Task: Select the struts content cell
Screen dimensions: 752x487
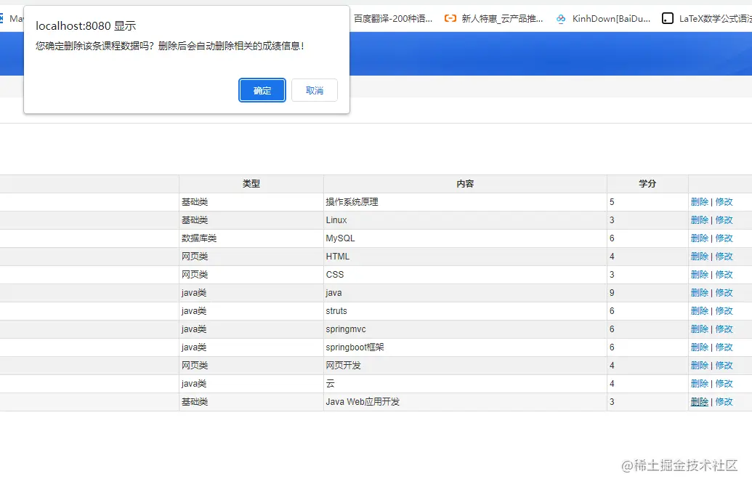Action: [x=465, y=311]
